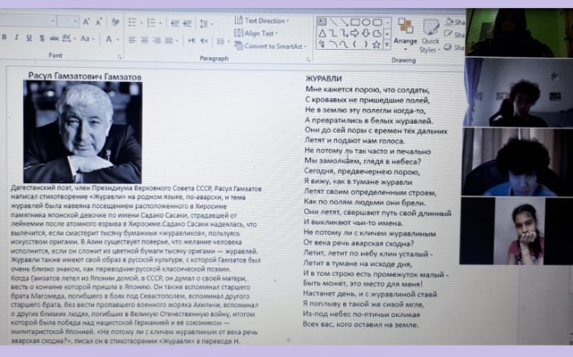Pick the right arrow shape
The height and width of the screenshot is (357, 573).
tap(354, 34)
